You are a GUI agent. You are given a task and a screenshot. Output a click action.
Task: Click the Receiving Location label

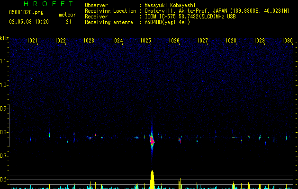[110, 11]
